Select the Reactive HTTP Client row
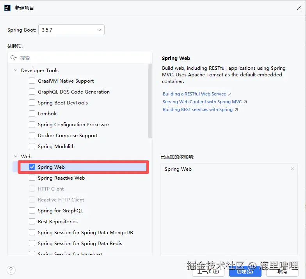The image size is (306, 279). click(x=80, y=200)
